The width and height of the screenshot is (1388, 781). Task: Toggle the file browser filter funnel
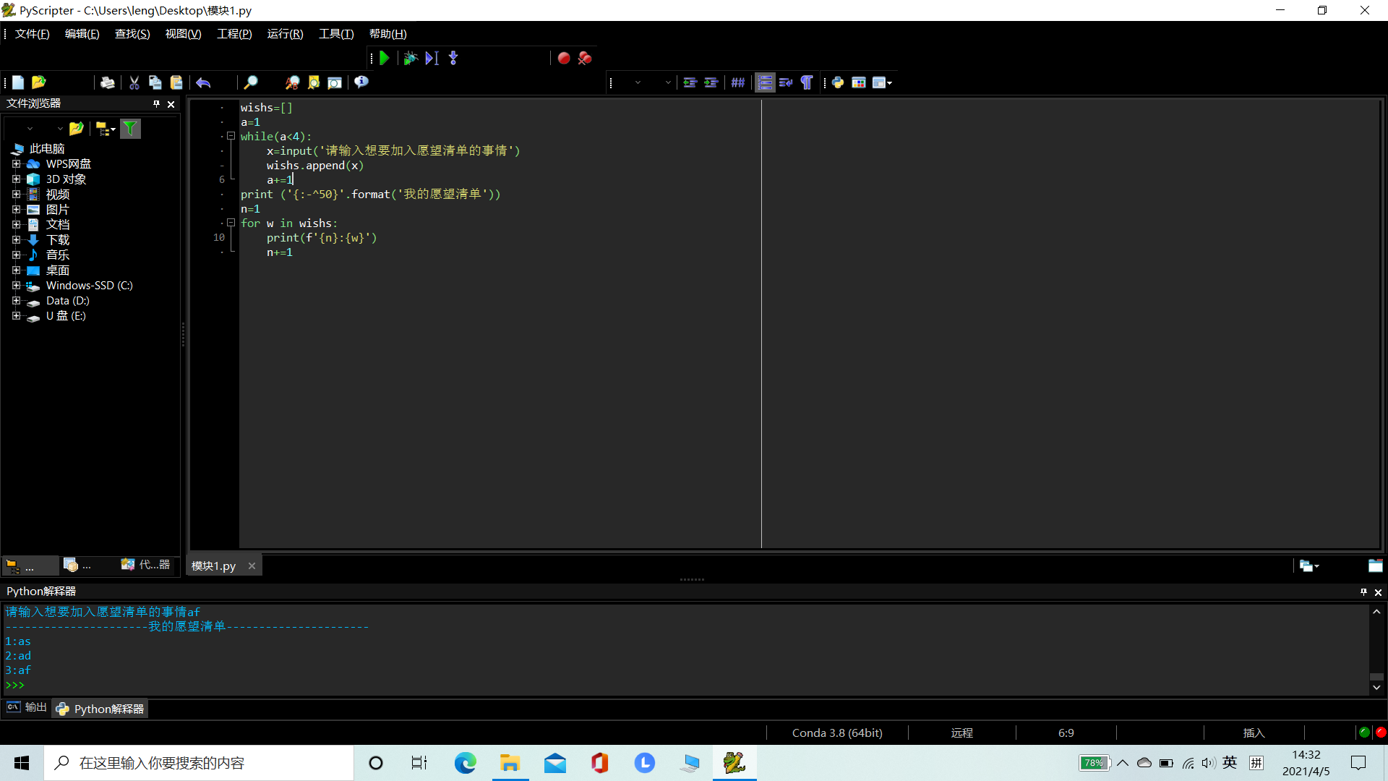[x=130, y=129]
